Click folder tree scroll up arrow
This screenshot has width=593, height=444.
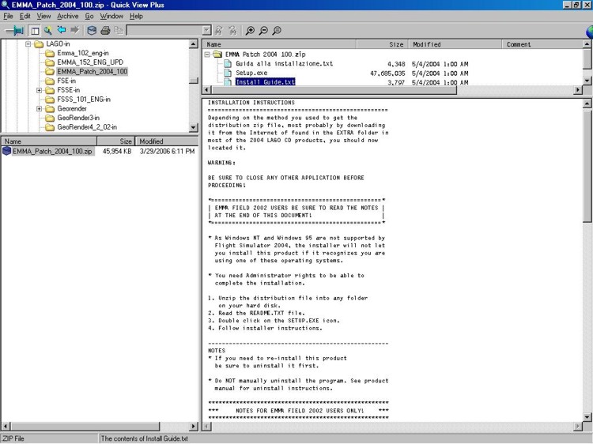(x=193, y=44)
